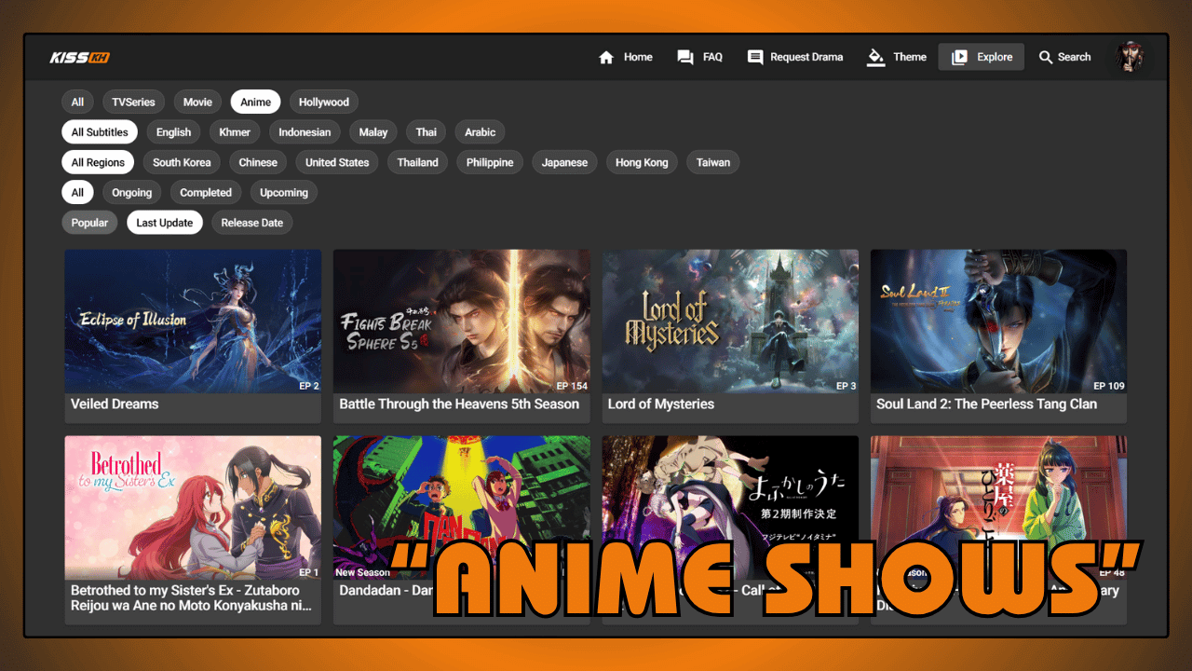Select the Completed status filter
The image size is (1192, 671).
pyautogui.click(x=206, y=192)
